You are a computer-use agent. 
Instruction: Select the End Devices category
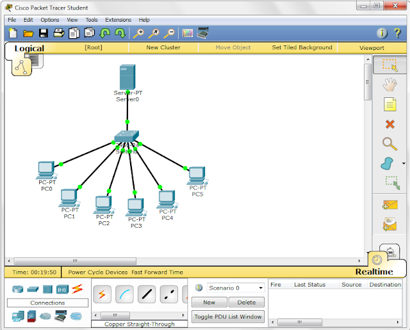pyautogui.click(x=18, y=317)
